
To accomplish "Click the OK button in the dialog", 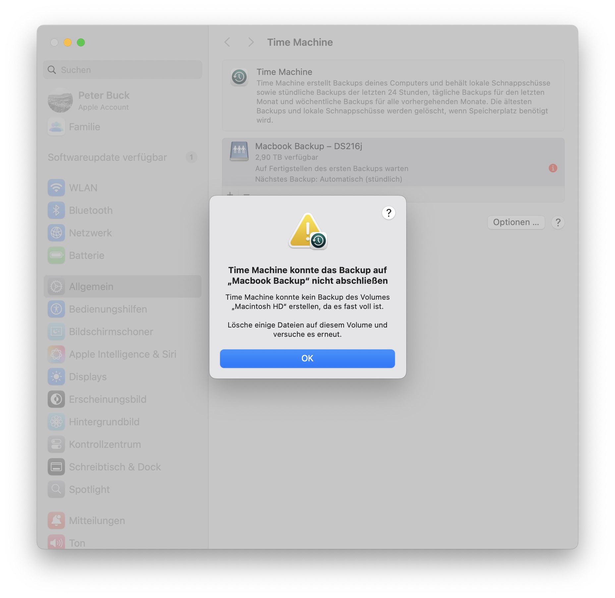I will 307,358.
